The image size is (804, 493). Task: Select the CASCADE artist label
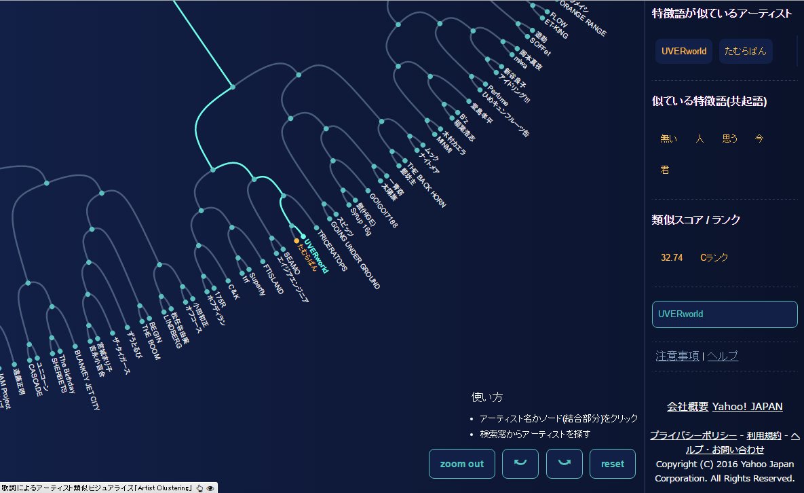point(35,380)
